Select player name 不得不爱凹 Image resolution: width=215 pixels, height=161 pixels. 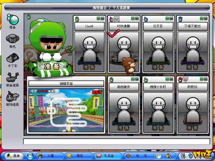(192, 26)
